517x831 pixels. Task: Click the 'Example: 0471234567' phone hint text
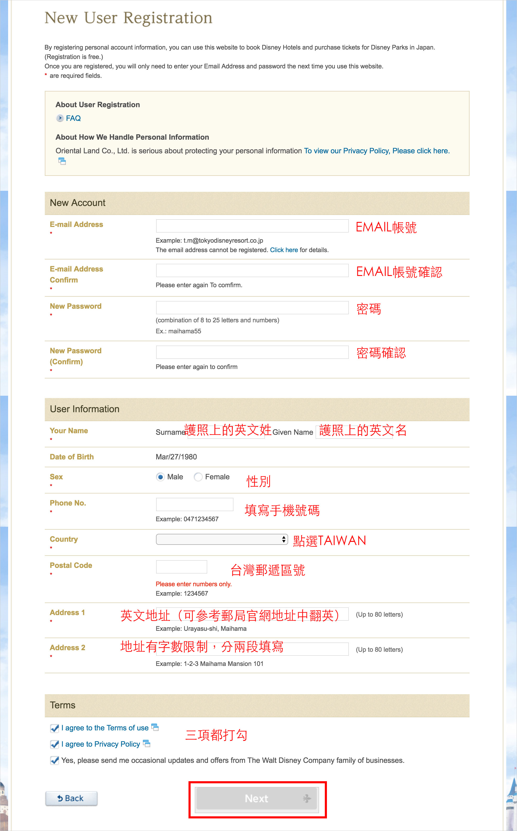click(x=187, y=519)
